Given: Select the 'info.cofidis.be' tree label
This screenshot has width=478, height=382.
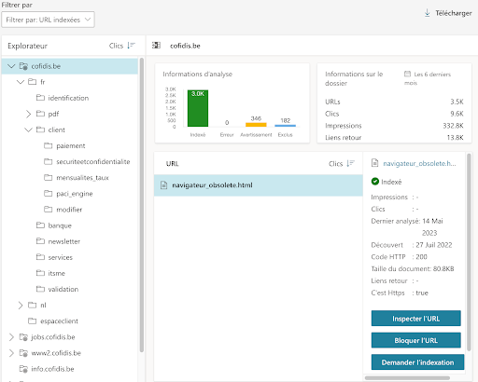Looking at the screenshot, I should pos(52,369).
